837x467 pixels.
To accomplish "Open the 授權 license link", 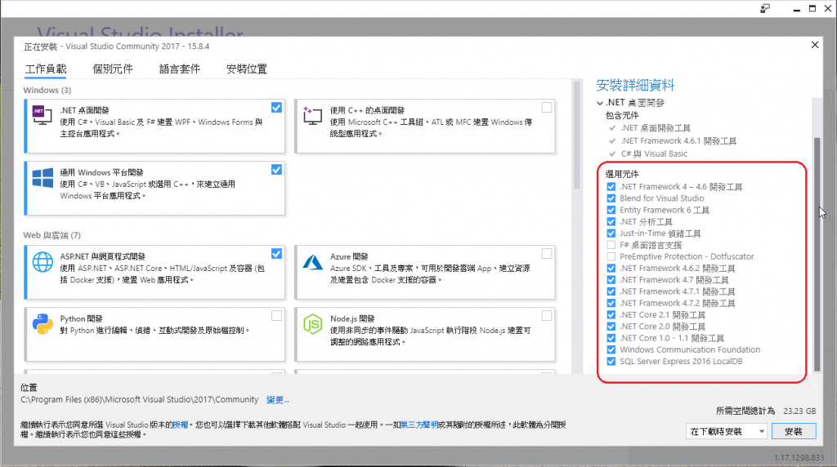I will coord(181,425).
